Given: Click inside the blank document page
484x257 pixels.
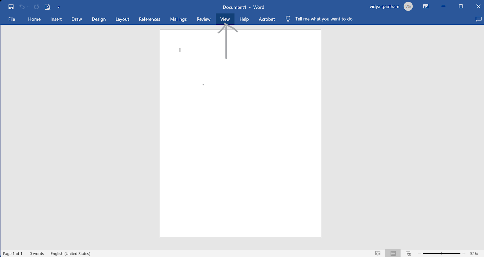Looking at the screenshot, I should click(x=240, y=133).
